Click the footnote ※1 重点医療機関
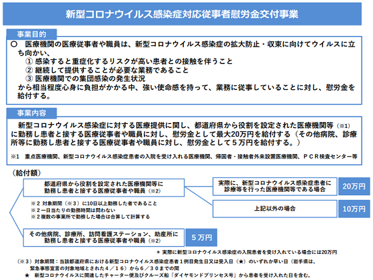 (x=184, y=157)
